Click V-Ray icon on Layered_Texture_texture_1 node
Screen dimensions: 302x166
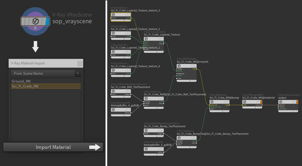[113, 52]
